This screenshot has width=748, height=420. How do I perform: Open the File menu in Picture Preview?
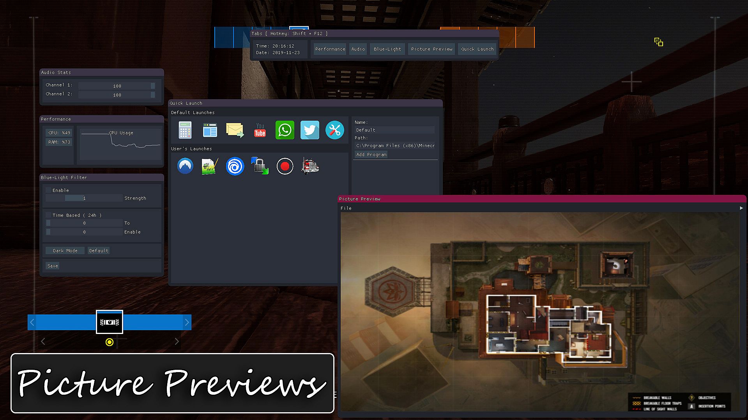(x=346, y=208)
